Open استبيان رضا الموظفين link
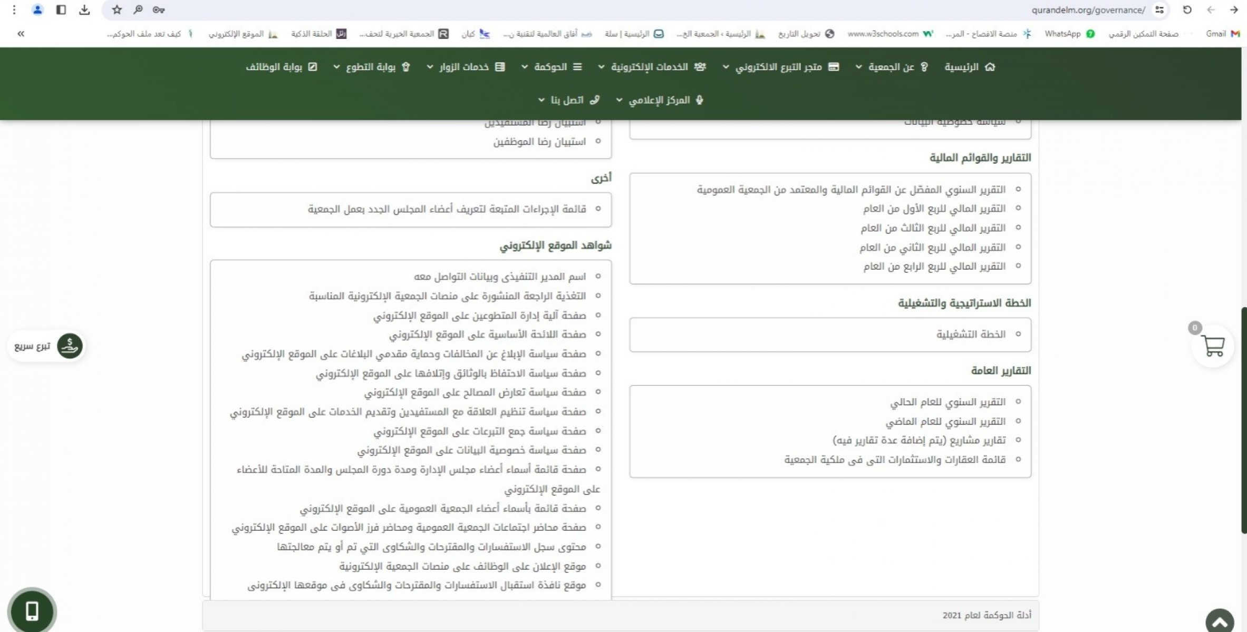This screenshot has height=632, width=1247. tap(539, 142)
